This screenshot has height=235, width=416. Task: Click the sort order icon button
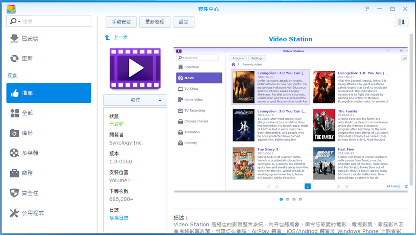coord(401,22)
